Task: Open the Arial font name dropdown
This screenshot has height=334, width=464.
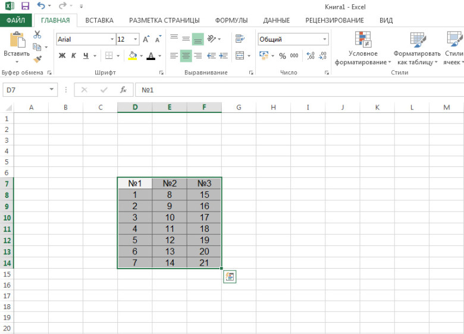Action: (x=112, y=39)
